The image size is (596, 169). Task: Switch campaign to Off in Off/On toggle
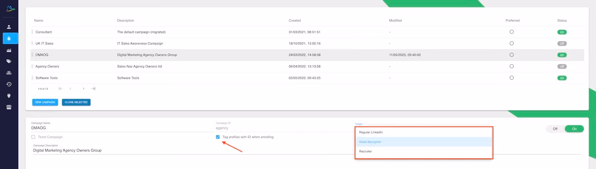pyautogui.click(x=555, y=129)
